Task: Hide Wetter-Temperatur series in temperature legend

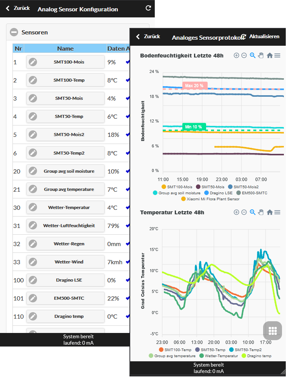Action: click(x=219, y=356)
